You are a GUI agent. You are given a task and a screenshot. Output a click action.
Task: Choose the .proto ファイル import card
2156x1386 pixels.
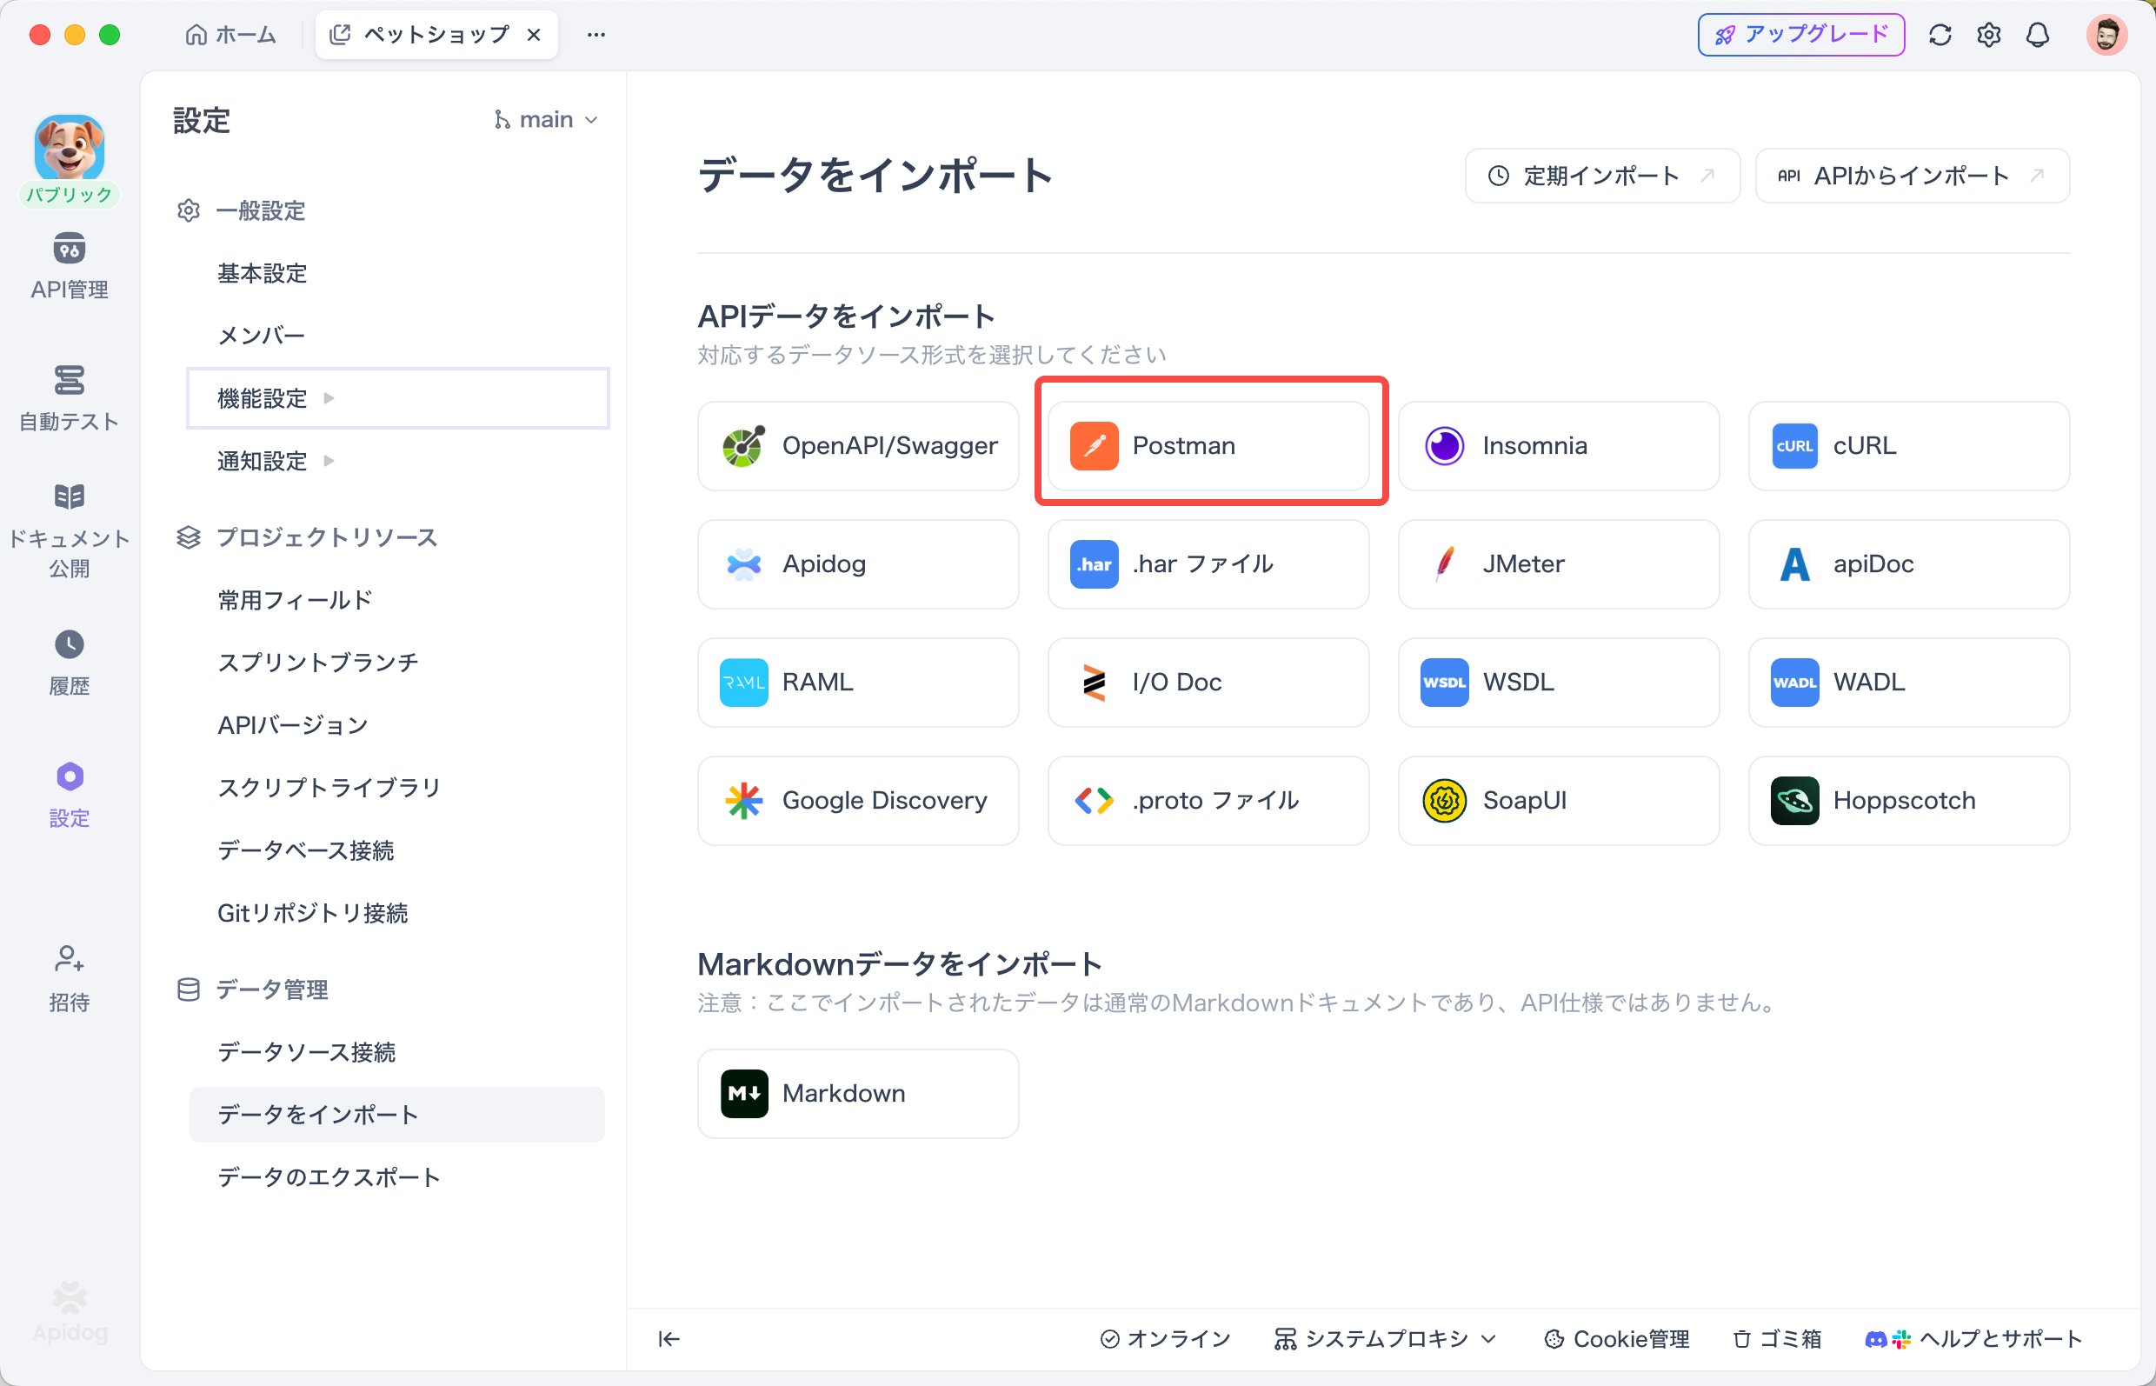click(1208, 800)
